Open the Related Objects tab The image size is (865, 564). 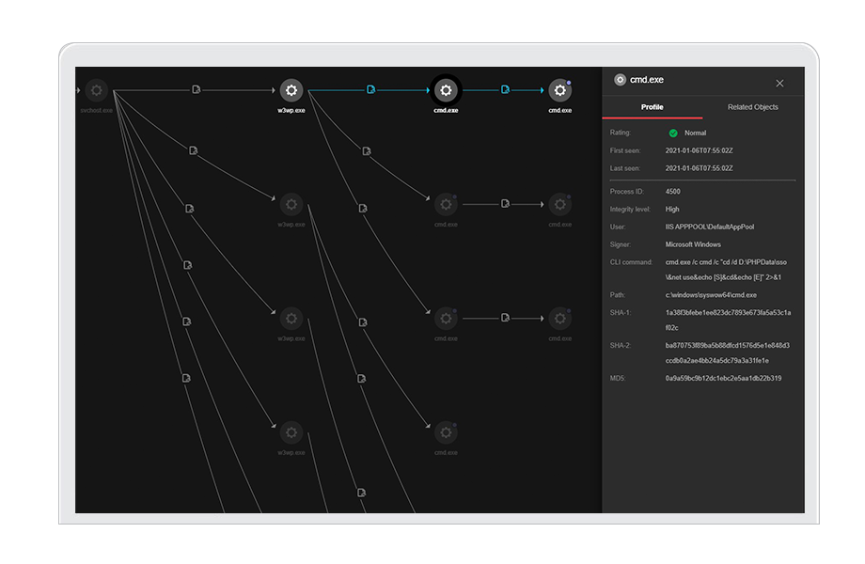coord(752,107)
